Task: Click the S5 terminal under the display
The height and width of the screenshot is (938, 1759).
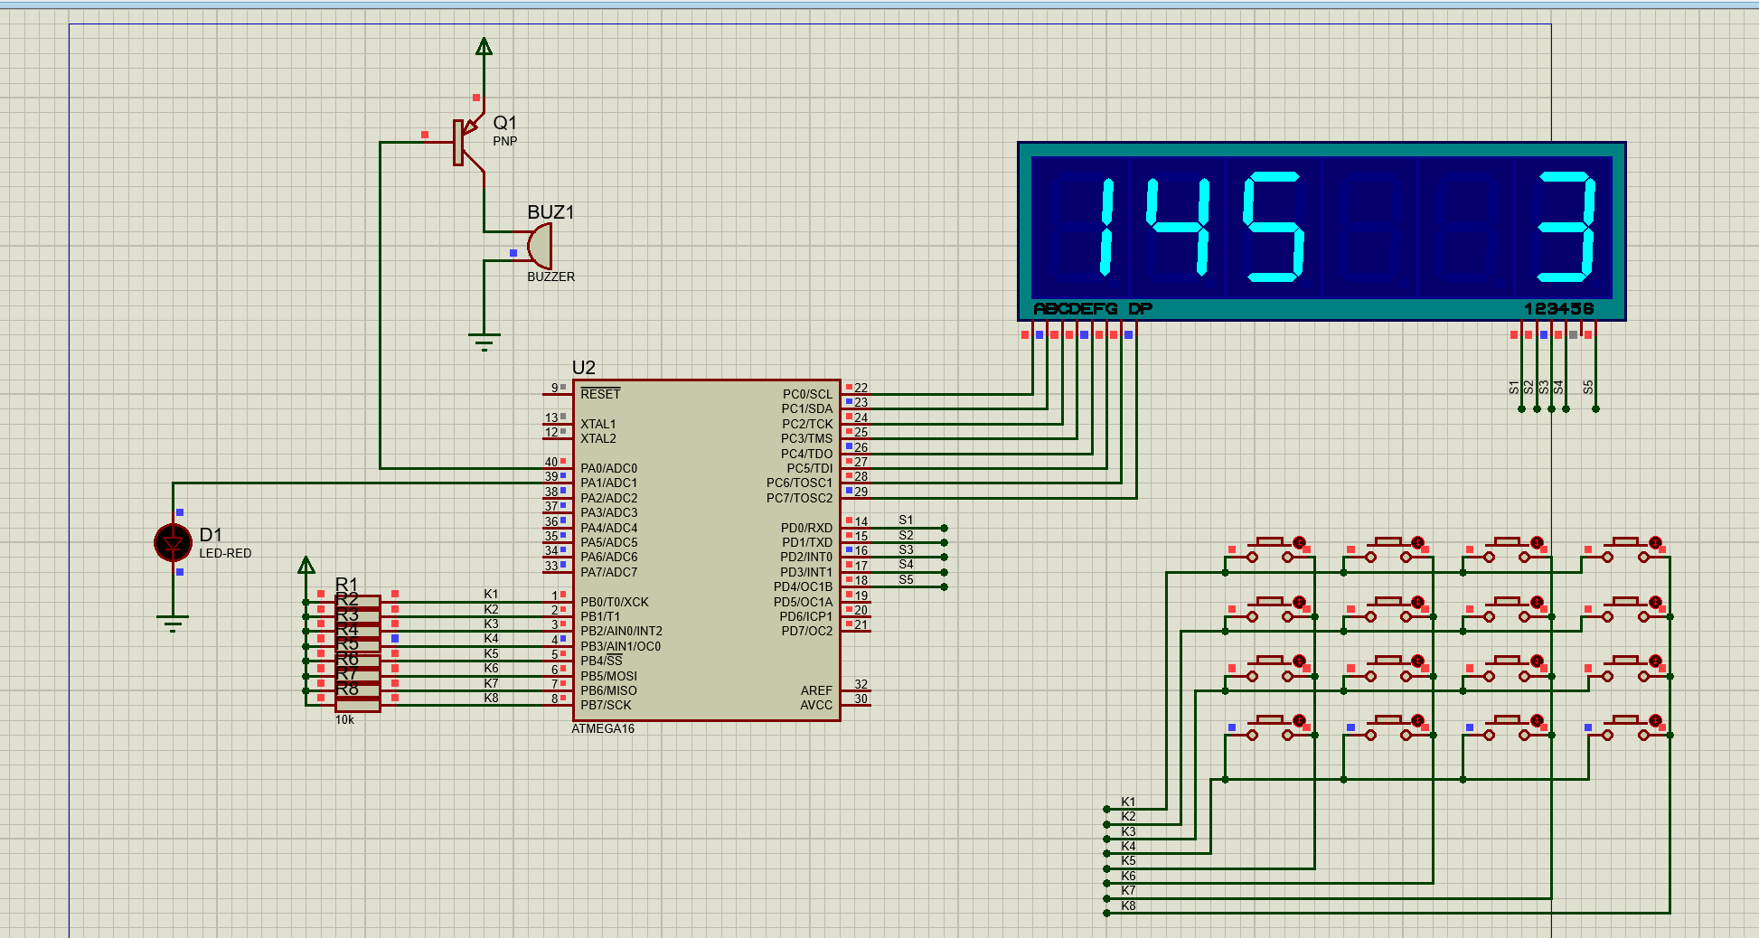Action: (x=1595, y=408)
